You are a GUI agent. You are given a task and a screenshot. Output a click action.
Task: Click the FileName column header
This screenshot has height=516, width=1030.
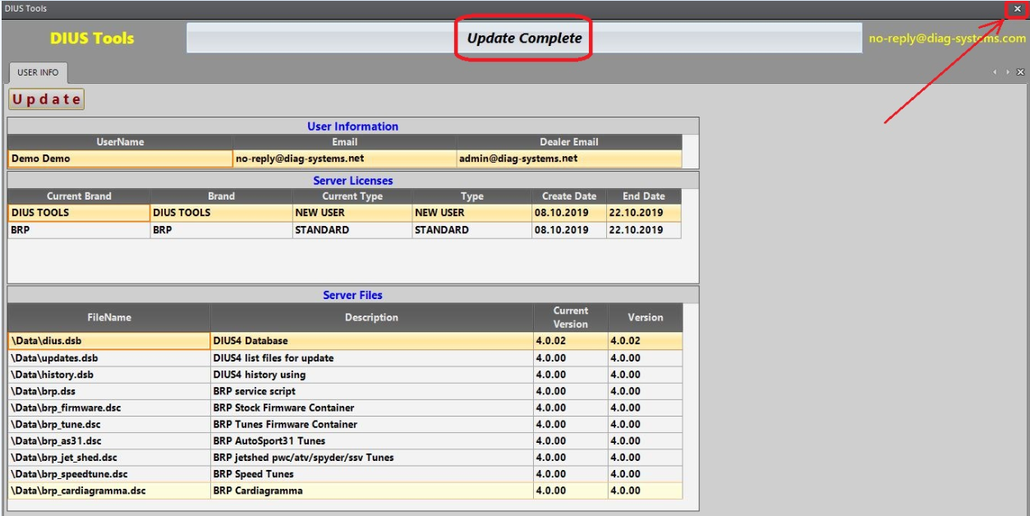click(x=109, y=317)
